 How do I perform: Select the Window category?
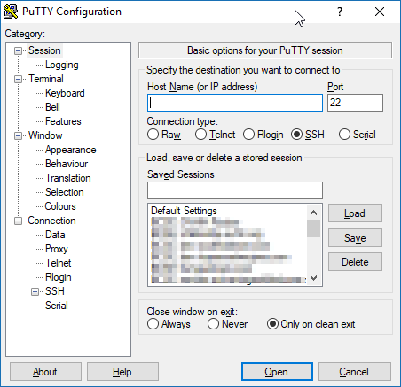pyautogui.click(x=45, y=135)
